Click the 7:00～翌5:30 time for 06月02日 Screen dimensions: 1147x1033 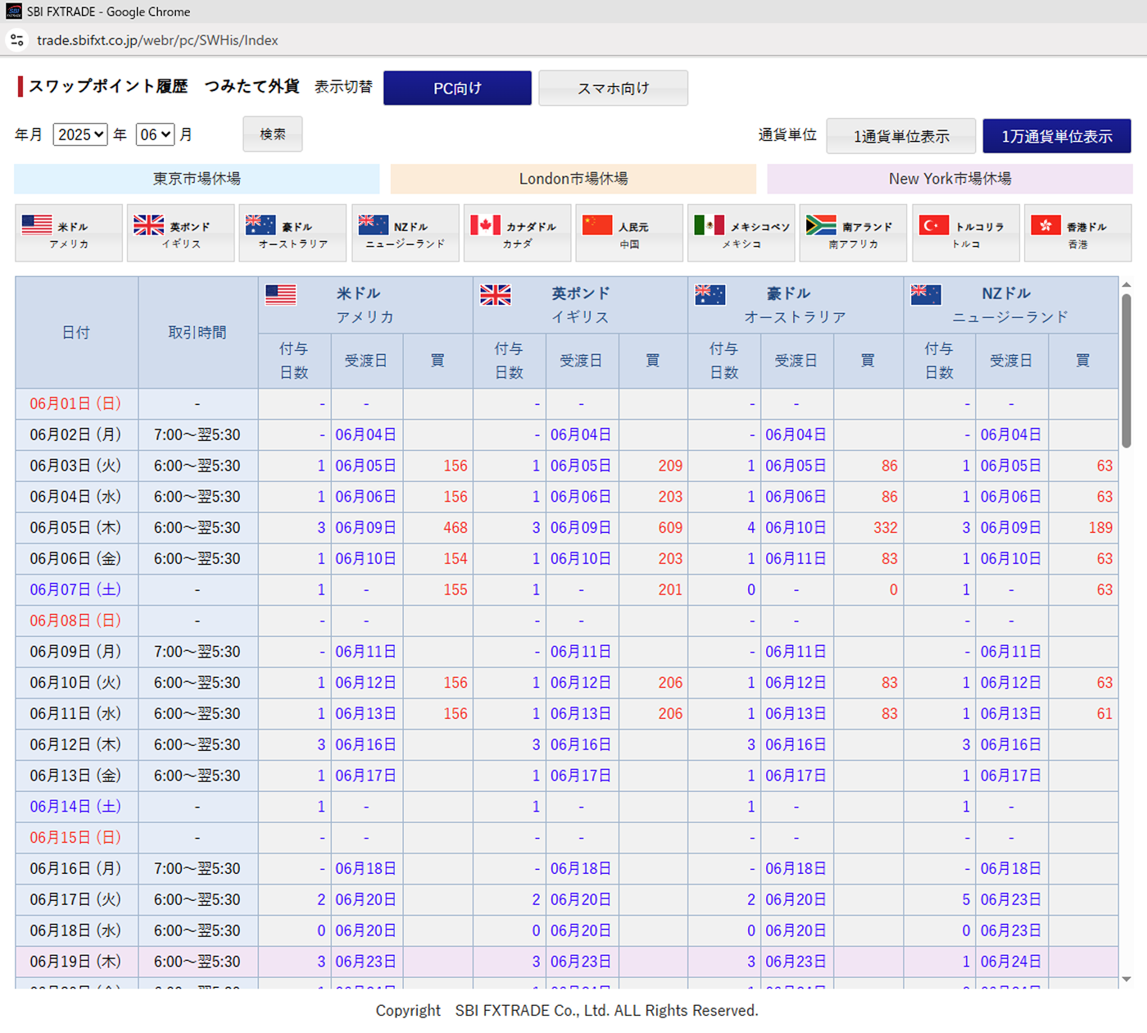[197, 435]
